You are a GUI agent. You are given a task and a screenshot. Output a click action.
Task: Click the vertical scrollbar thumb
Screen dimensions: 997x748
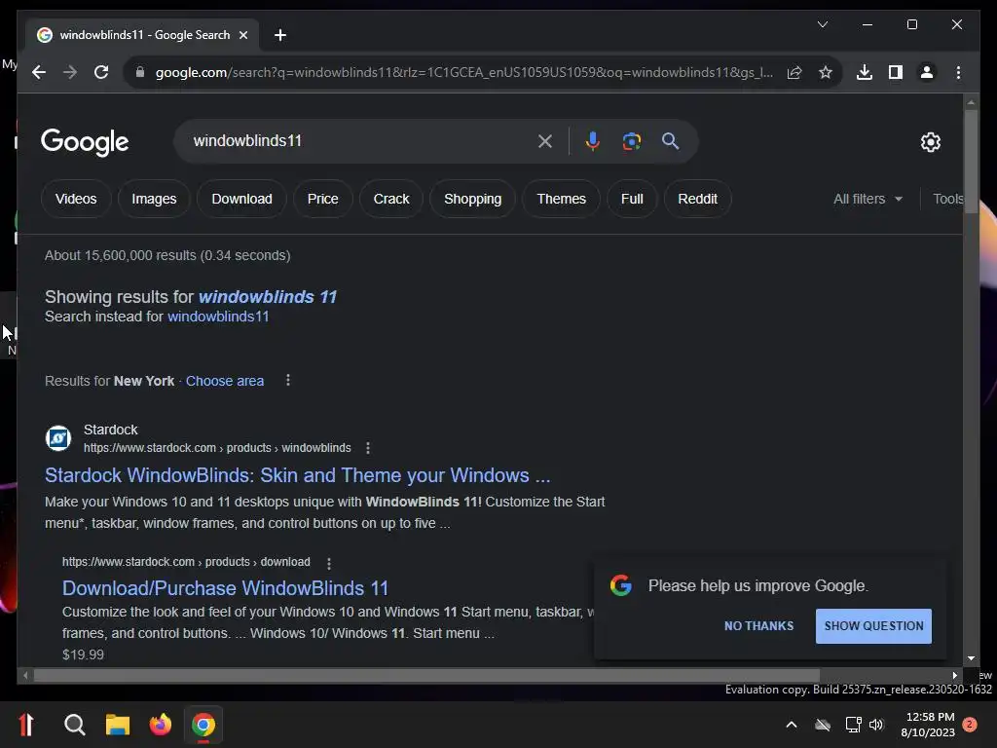(x=971, y=162)
